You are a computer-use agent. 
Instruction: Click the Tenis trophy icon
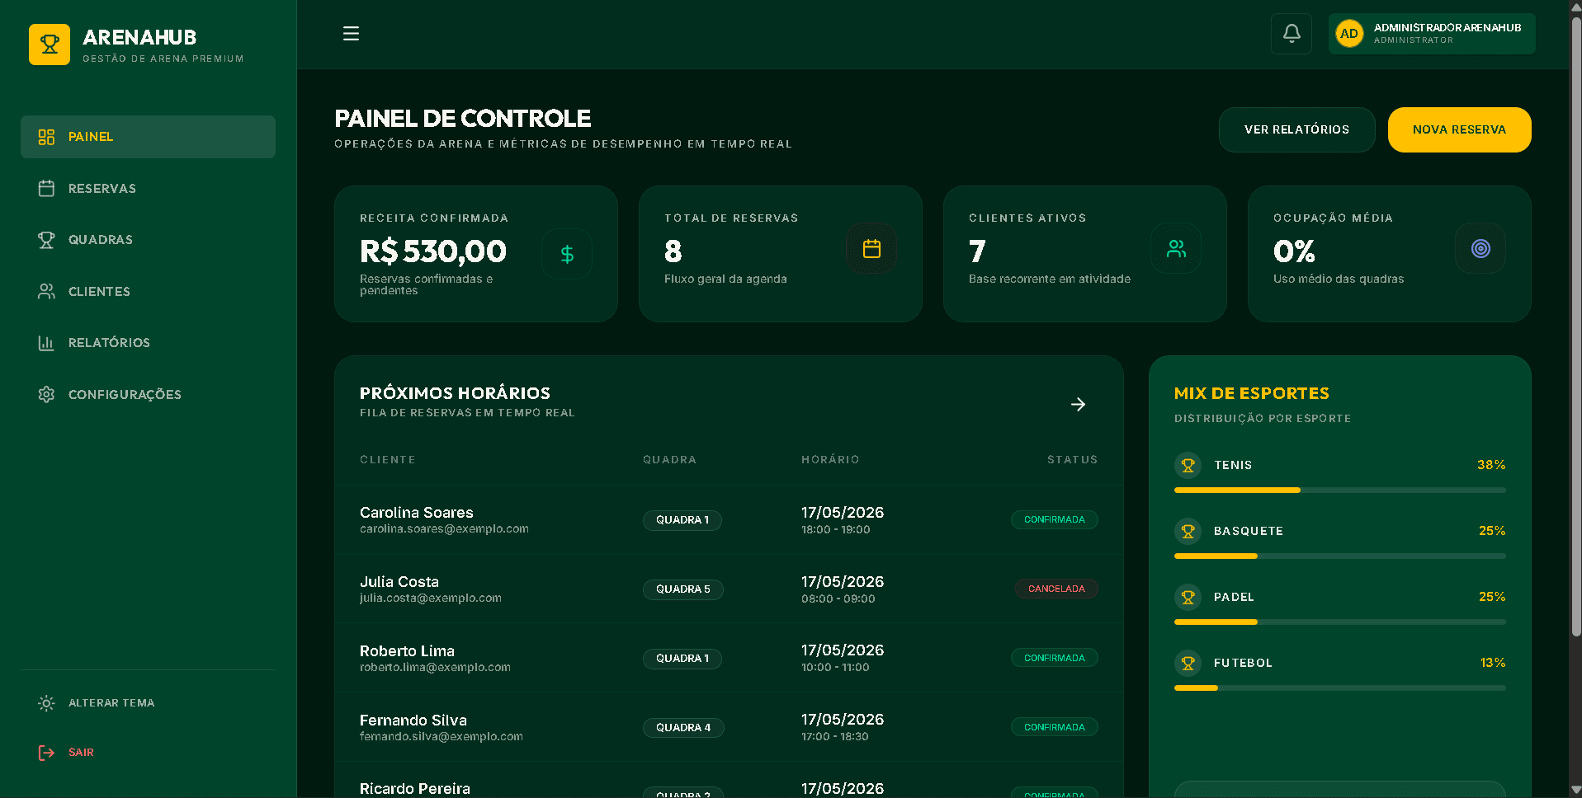click(x=1188, y=465)
